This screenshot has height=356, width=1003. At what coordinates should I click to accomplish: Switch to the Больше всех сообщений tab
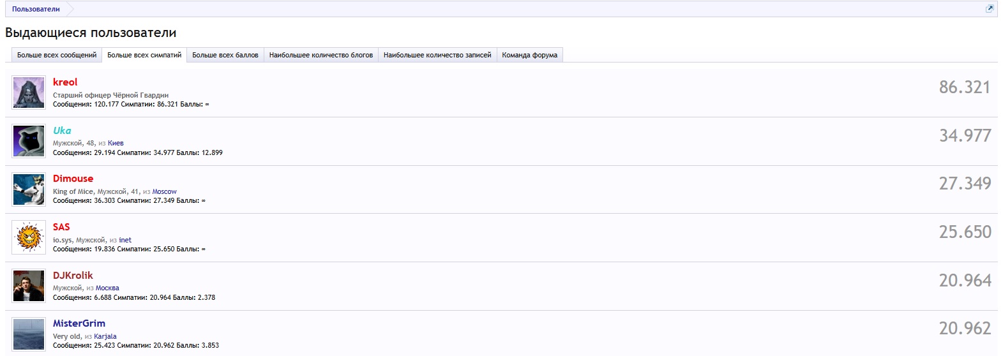[x=57, y=55]
